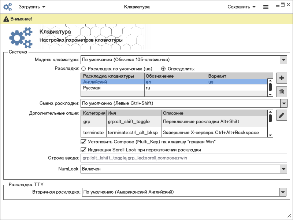
Task: Select the "Определить" radio button
Action: coord(164,69)
